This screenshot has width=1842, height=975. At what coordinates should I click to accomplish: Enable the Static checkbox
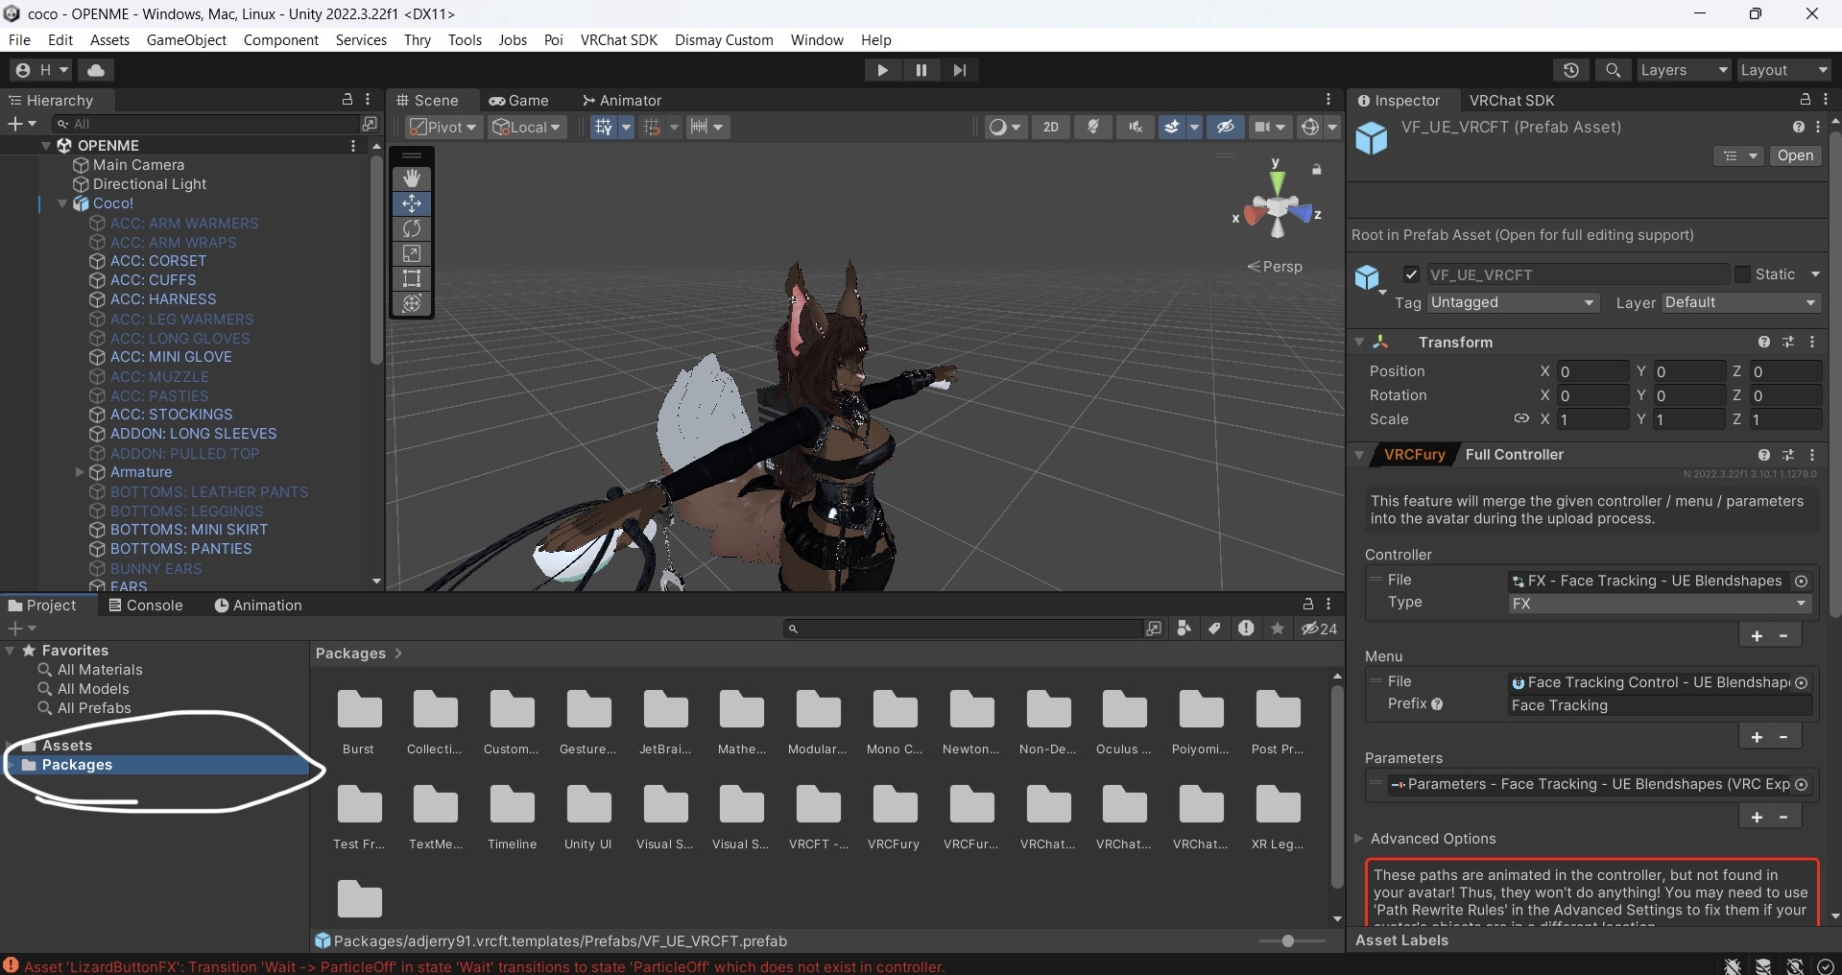[x=1743, y=274]
